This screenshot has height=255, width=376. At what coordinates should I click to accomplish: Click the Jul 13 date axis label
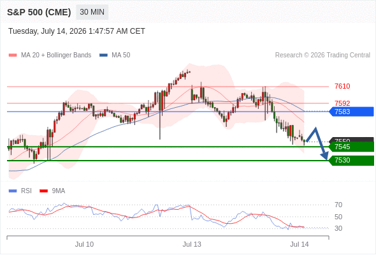tap(192, 244)
